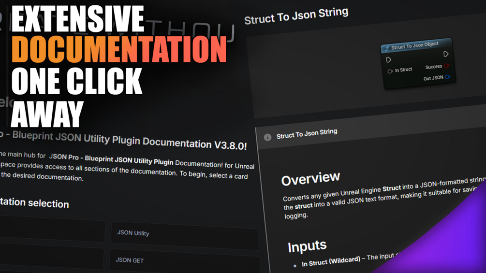Click the 'tation selection' section heading
Image resolution: width=486 pixels, height=273 pixels.
pyautogui.click(x=34, y=203)
